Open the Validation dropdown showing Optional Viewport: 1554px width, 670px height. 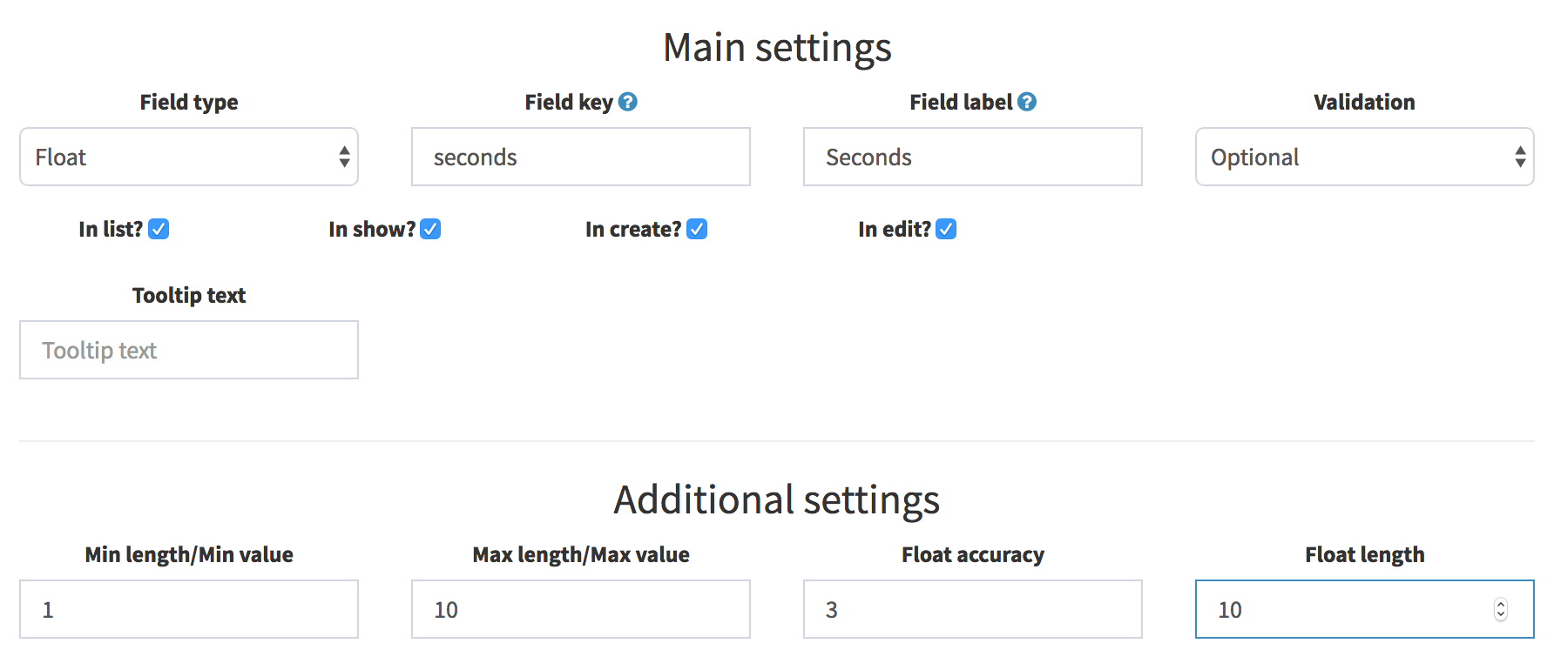pos(1364,157)
